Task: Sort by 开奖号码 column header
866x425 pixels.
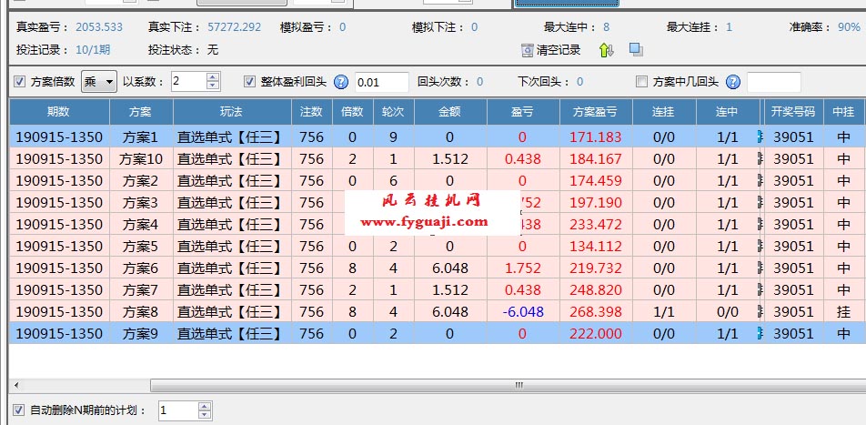Action: coord(793,112)
